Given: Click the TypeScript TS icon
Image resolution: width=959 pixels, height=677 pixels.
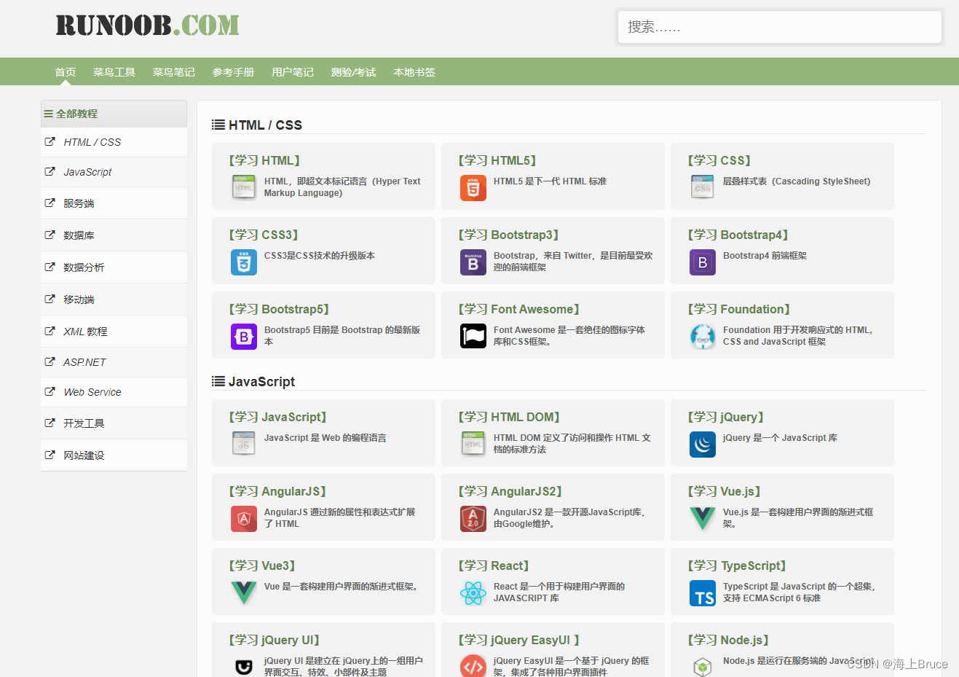Looking at the screenshot, I should coord(703,593).
